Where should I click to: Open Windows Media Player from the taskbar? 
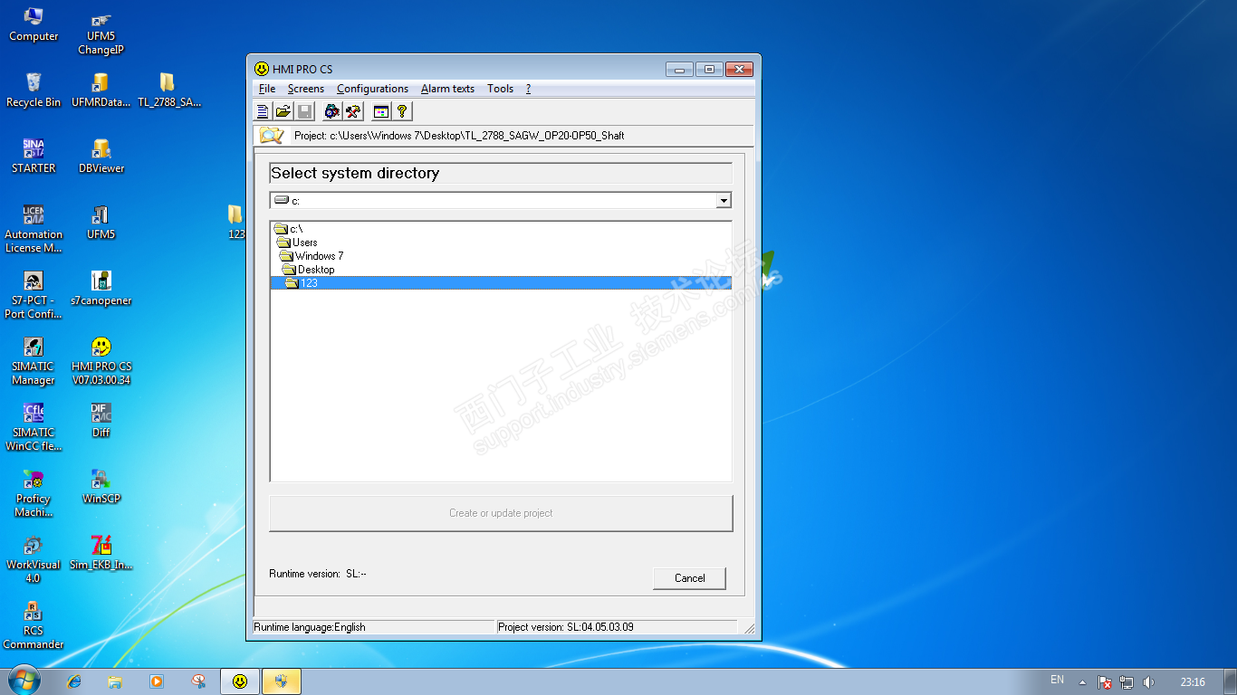tap(156, 681)
